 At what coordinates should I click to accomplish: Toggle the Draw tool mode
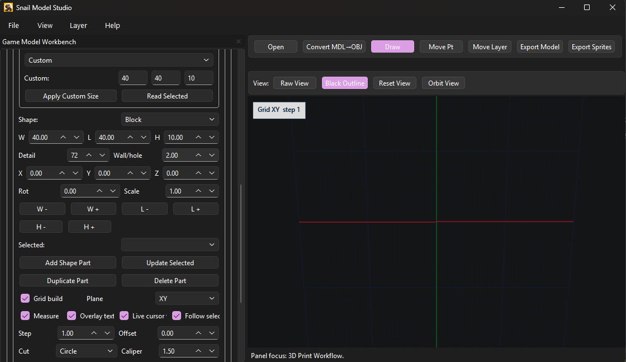pos(392,47)
